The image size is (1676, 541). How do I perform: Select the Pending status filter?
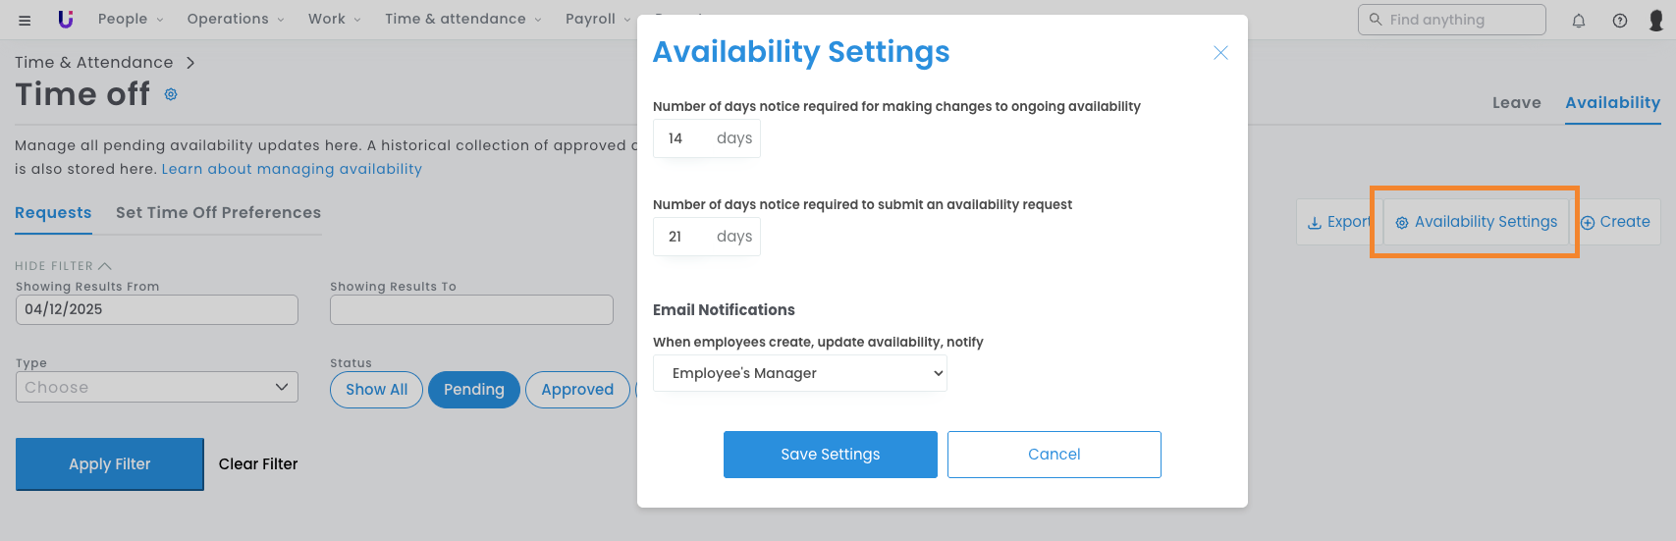point(474,390)
